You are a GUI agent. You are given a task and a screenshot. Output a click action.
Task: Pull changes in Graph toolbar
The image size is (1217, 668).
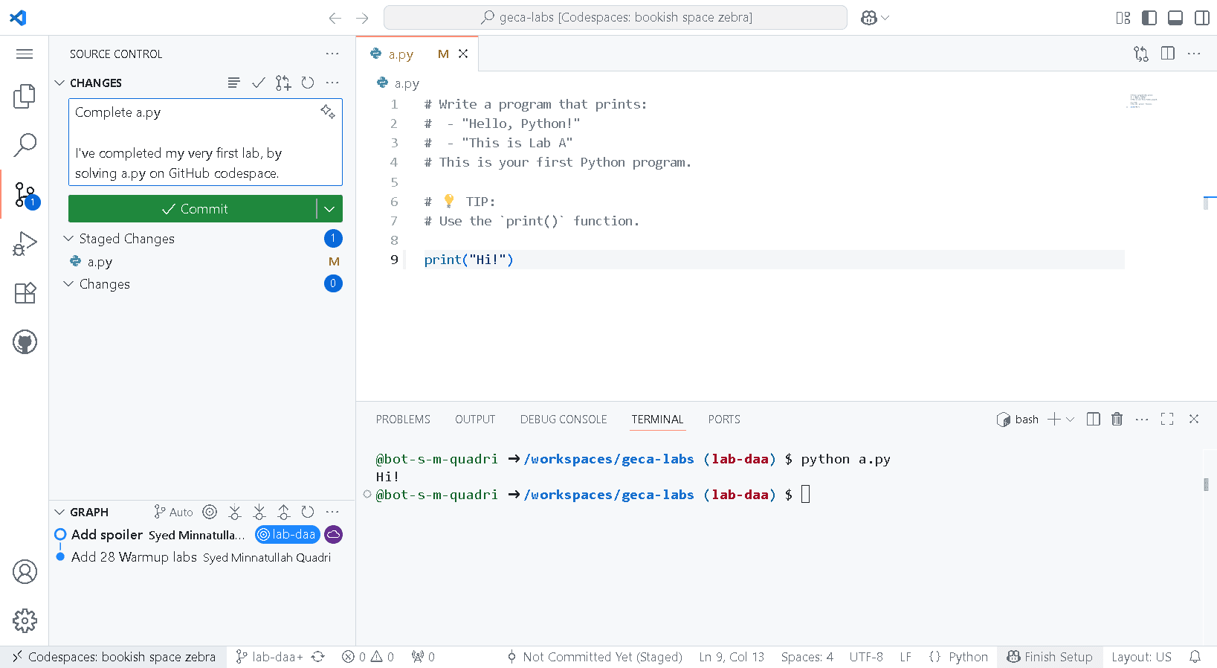point(259,512)
